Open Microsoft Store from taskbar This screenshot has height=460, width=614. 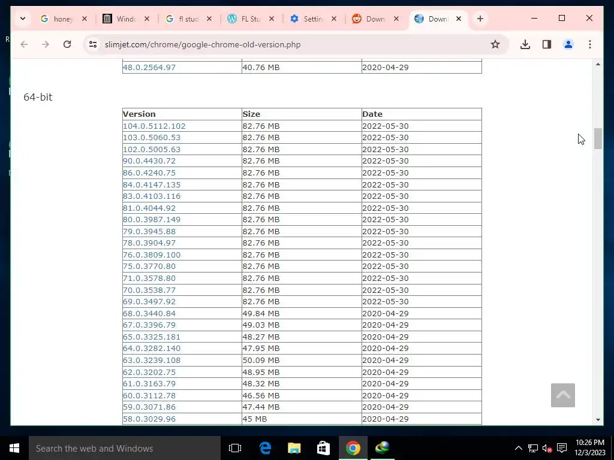coord(323,448)
